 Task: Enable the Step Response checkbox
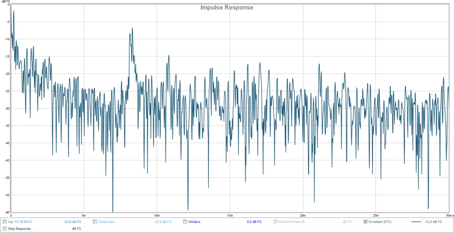(x=5, y=229)
